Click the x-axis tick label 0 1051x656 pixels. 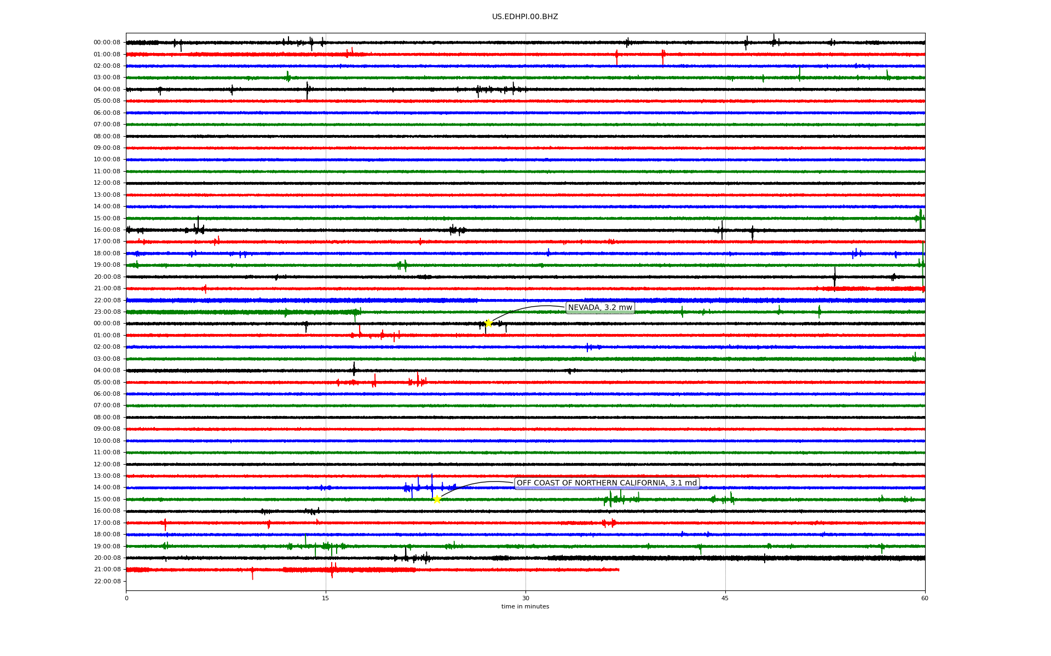126,598
